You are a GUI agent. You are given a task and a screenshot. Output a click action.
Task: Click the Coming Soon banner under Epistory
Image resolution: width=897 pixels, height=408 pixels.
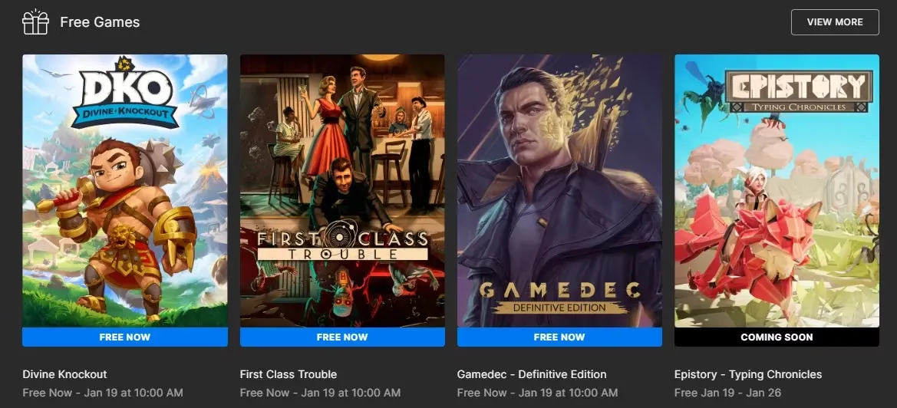pyautogui.click(x=777, y=337)
